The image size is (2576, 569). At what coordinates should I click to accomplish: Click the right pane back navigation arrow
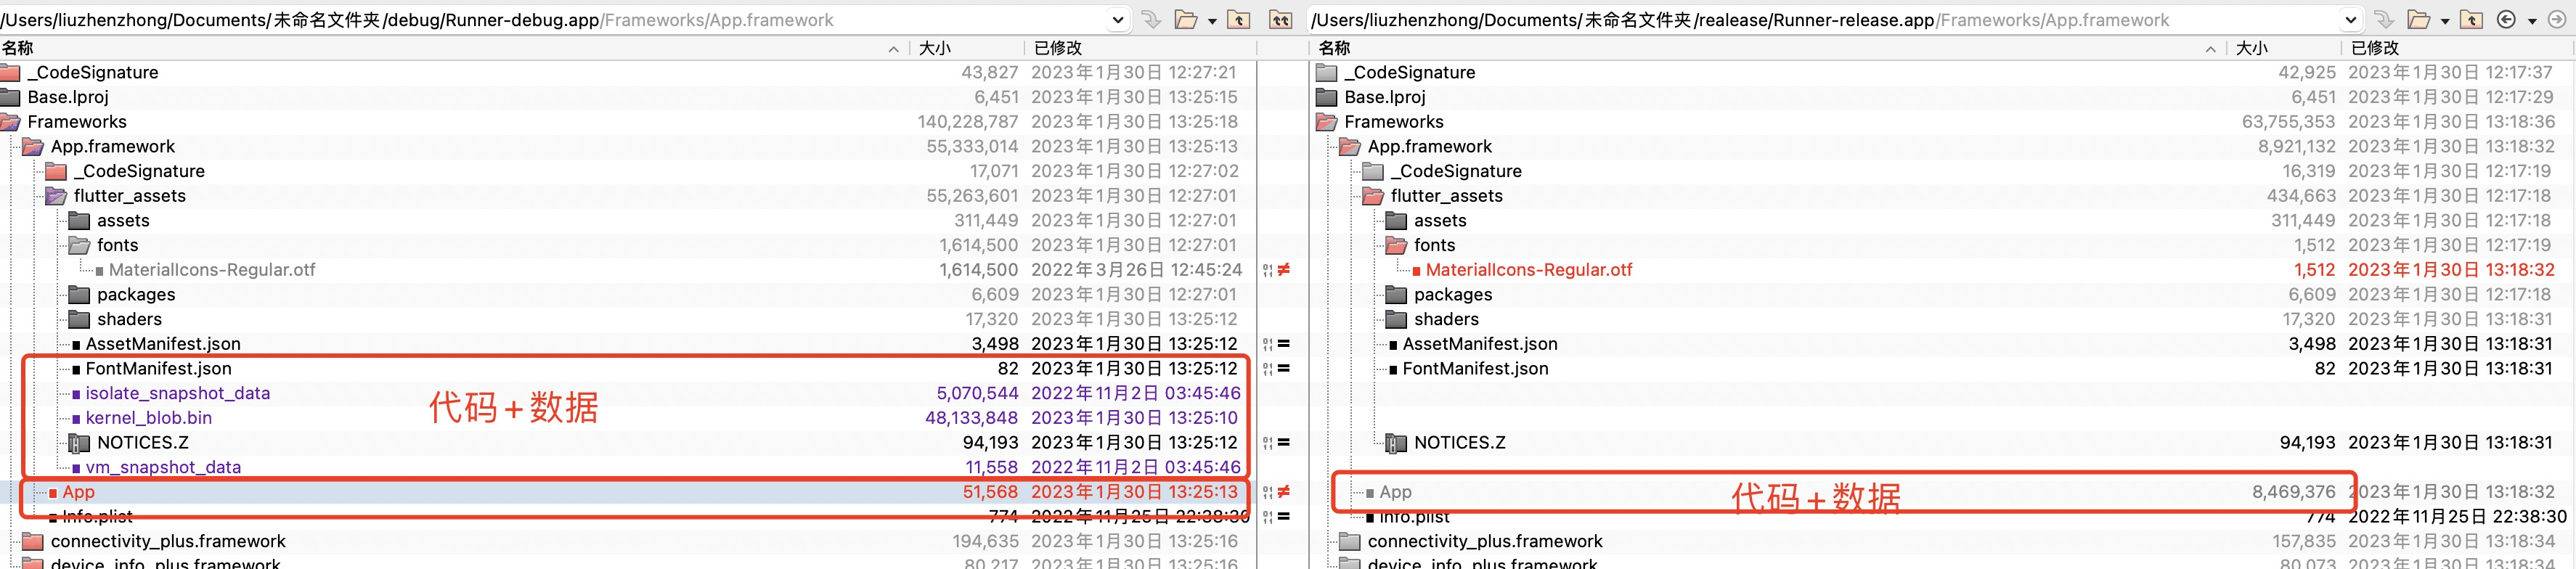(x=2506, y=19)
